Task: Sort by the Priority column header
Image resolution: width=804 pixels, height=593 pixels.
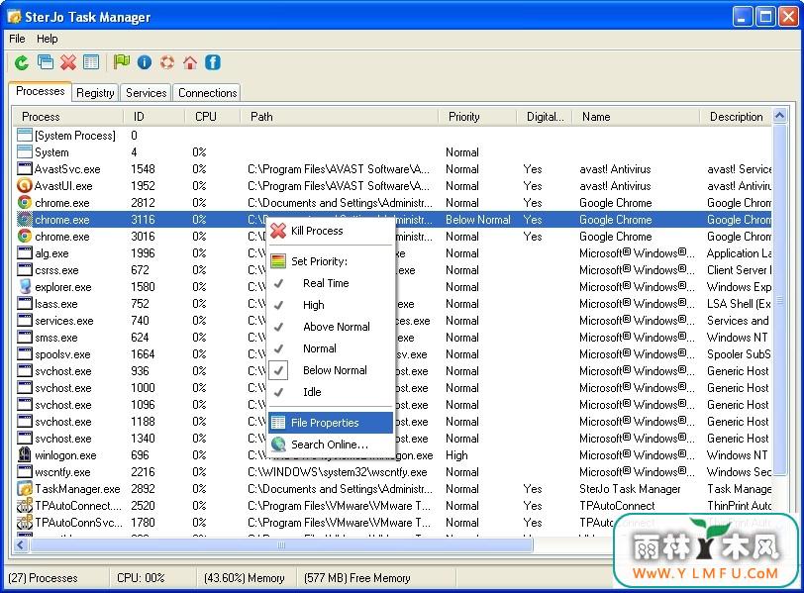Action: (x=477, y=117)
